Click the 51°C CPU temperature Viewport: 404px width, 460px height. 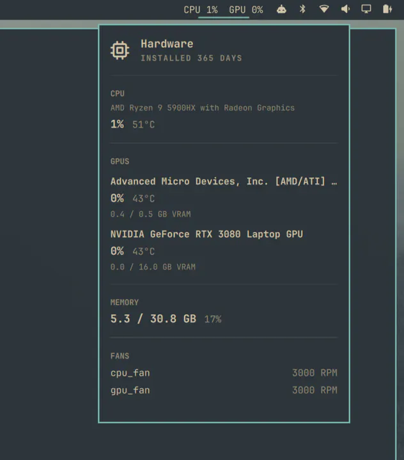point(143,125)
